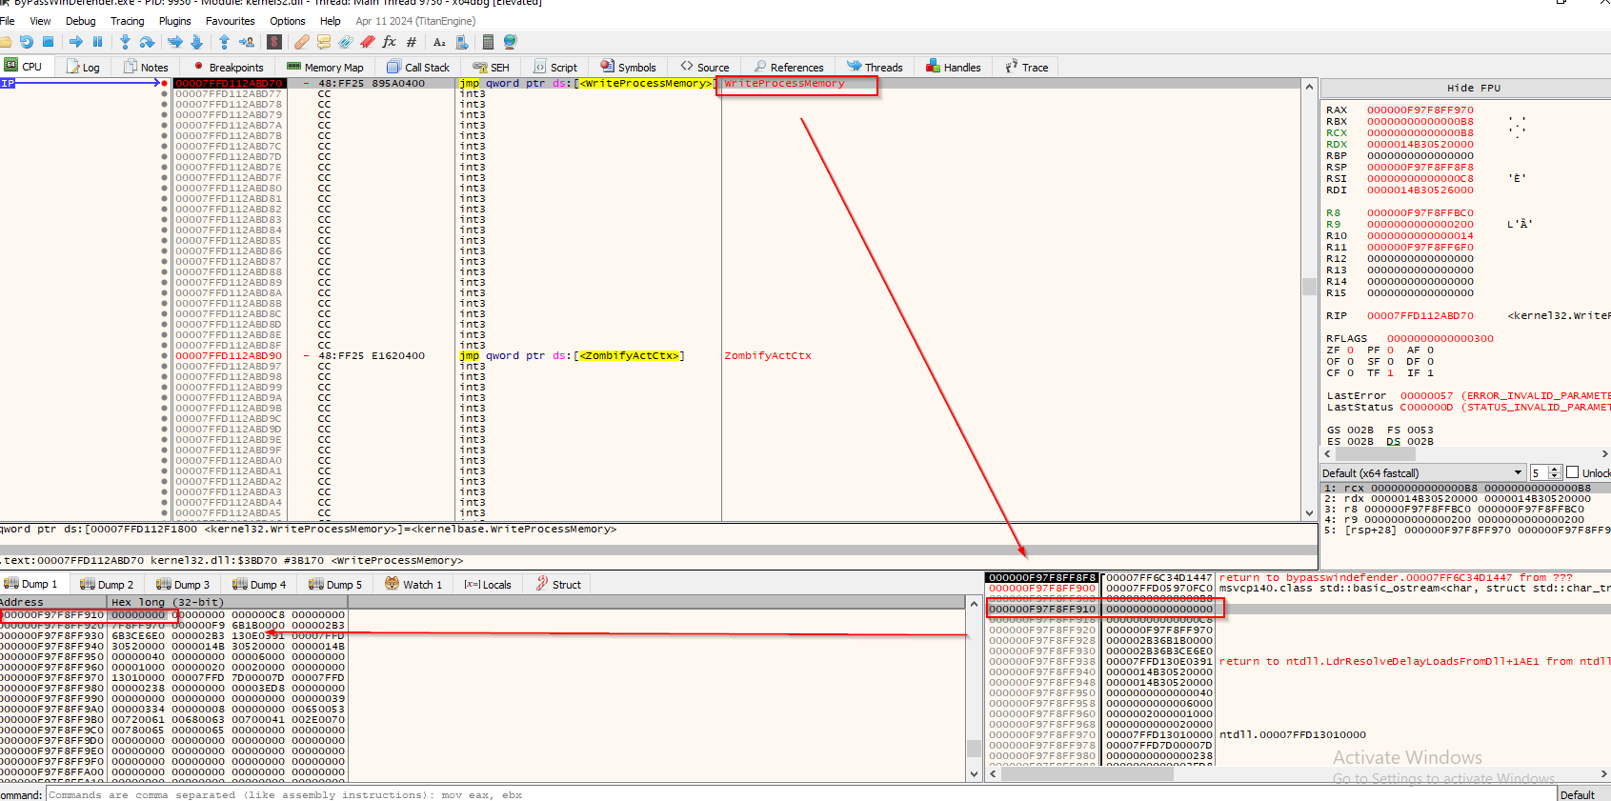
Task: Increase the argument count stepper
Action: (x=1555, y=470)
